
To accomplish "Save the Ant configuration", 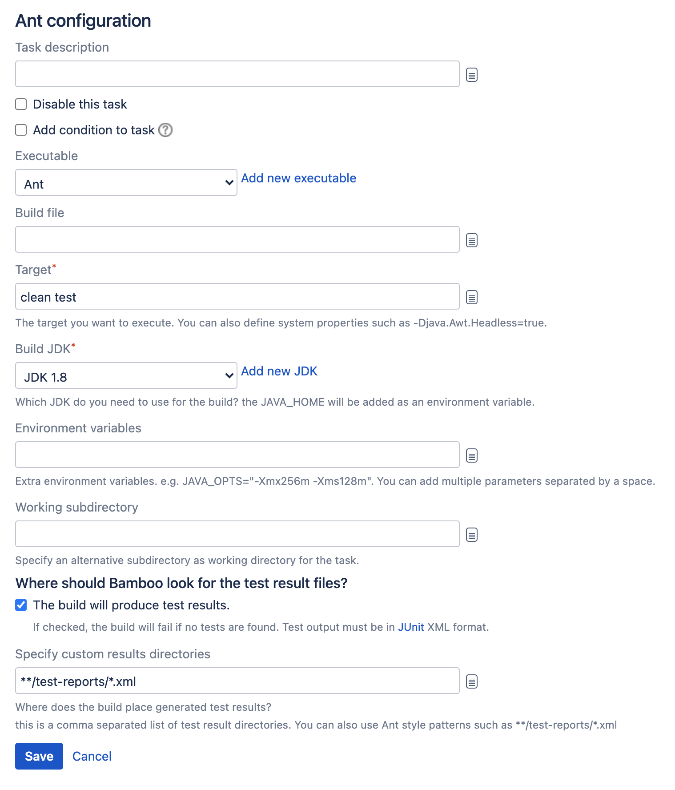I will [39, 756].
